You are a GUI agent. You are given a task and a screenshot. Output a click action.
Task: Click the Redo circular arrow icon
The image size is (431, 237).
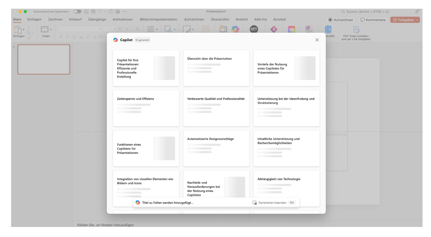coord(111,11)
